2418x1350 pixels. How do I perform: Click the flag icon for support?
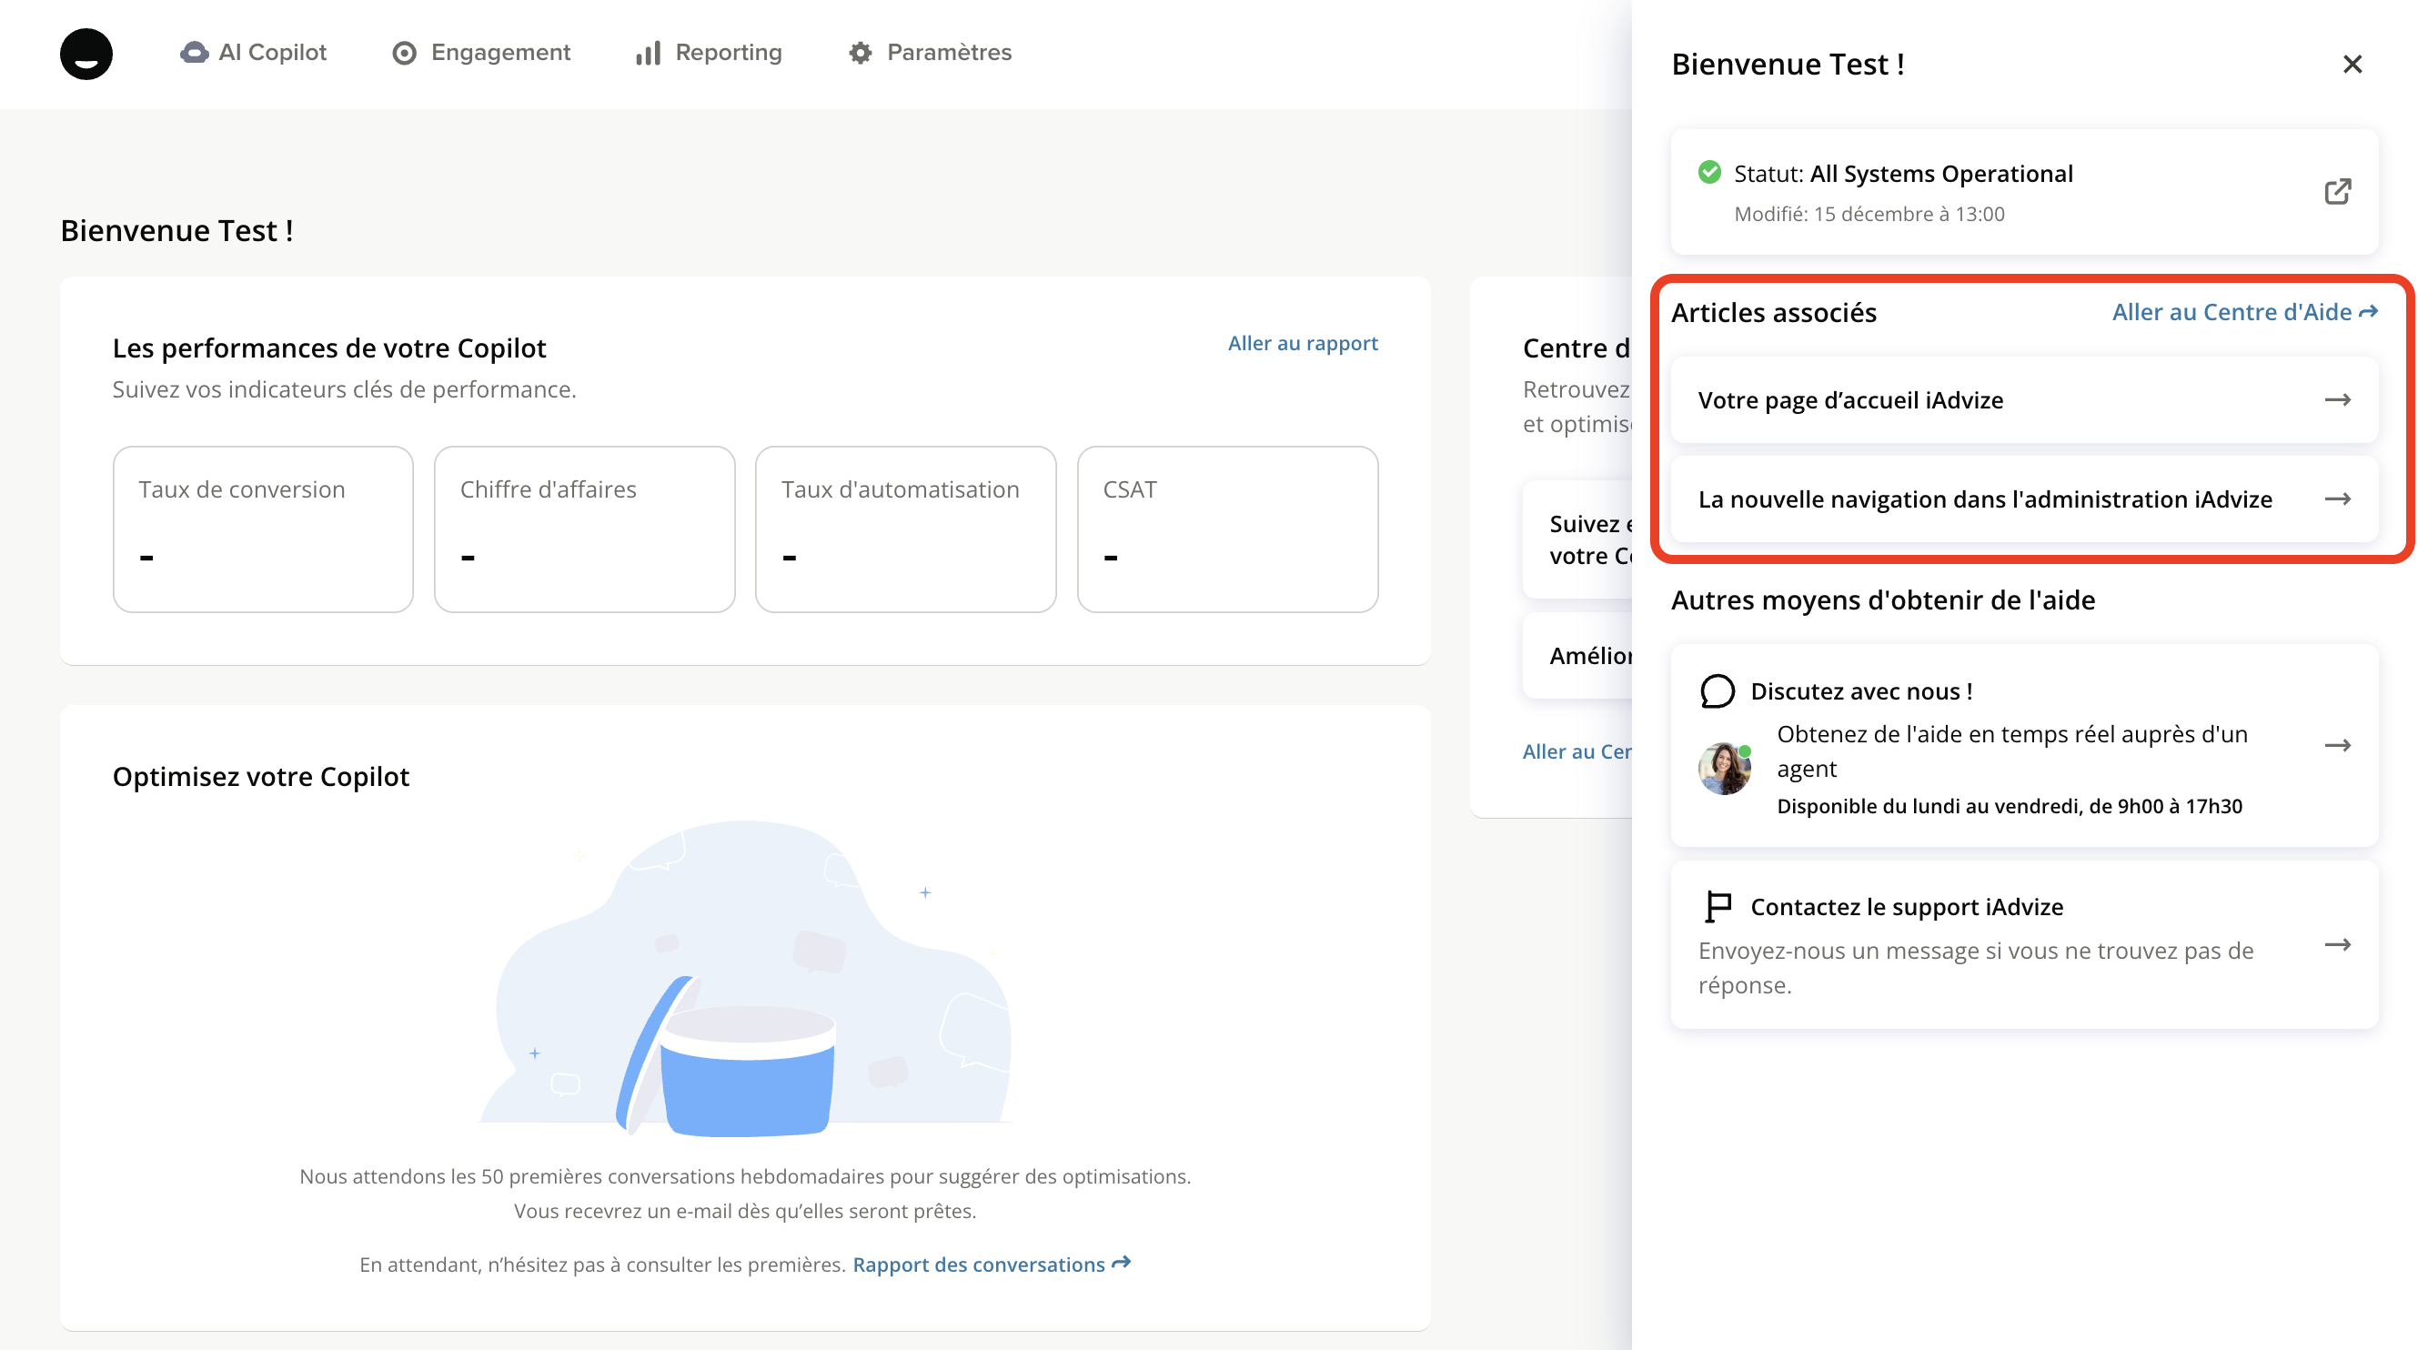1717,906
